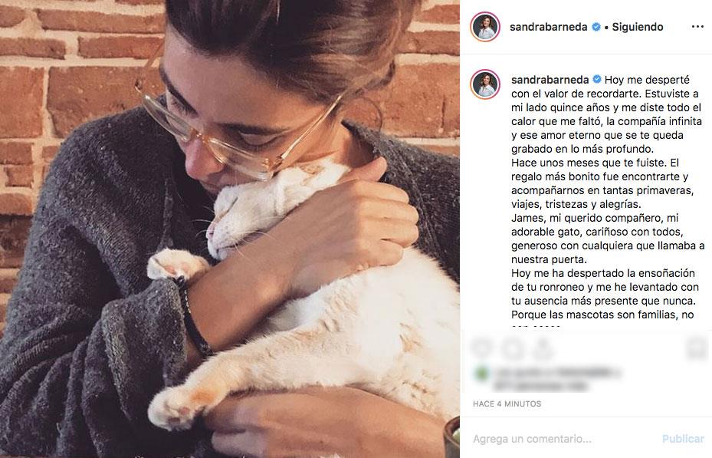Open the three-dots options menu
The width and height of the screenshot is (712, 458).
click(697, 27)
